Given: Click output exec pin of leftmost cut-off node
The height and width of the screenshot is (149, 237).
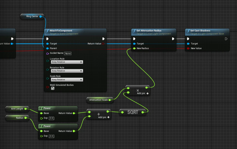Looking at the screenshot, I should (12, 39).
